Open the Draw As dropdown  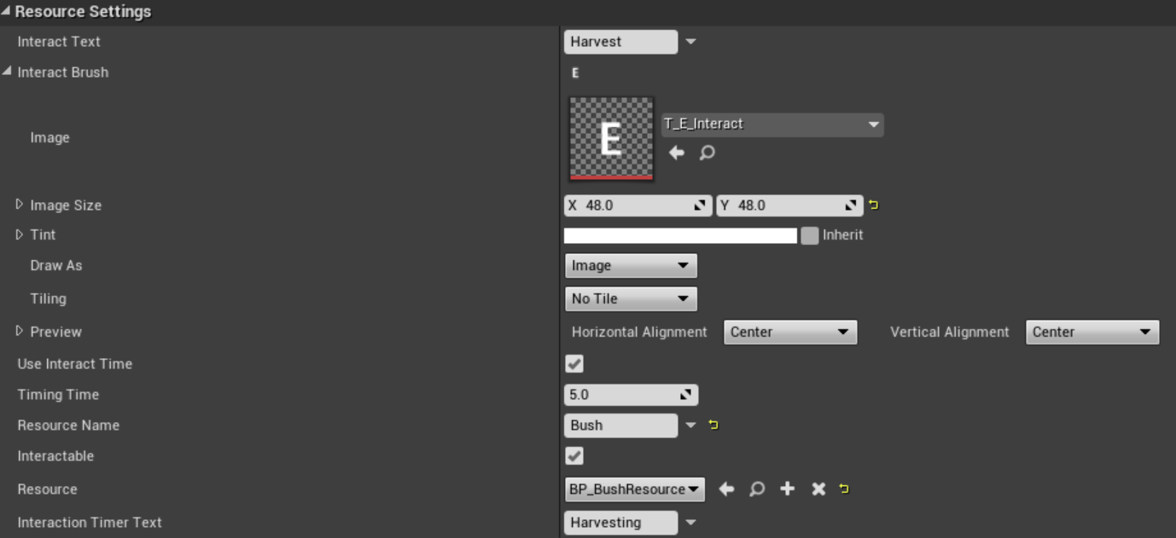point(631,266)
